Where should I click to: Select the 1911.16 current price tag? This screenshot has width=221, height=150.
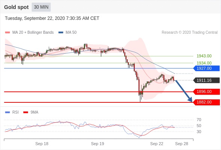206,80
